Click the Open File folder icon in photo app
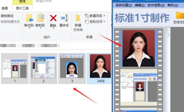 click(180, 15)
